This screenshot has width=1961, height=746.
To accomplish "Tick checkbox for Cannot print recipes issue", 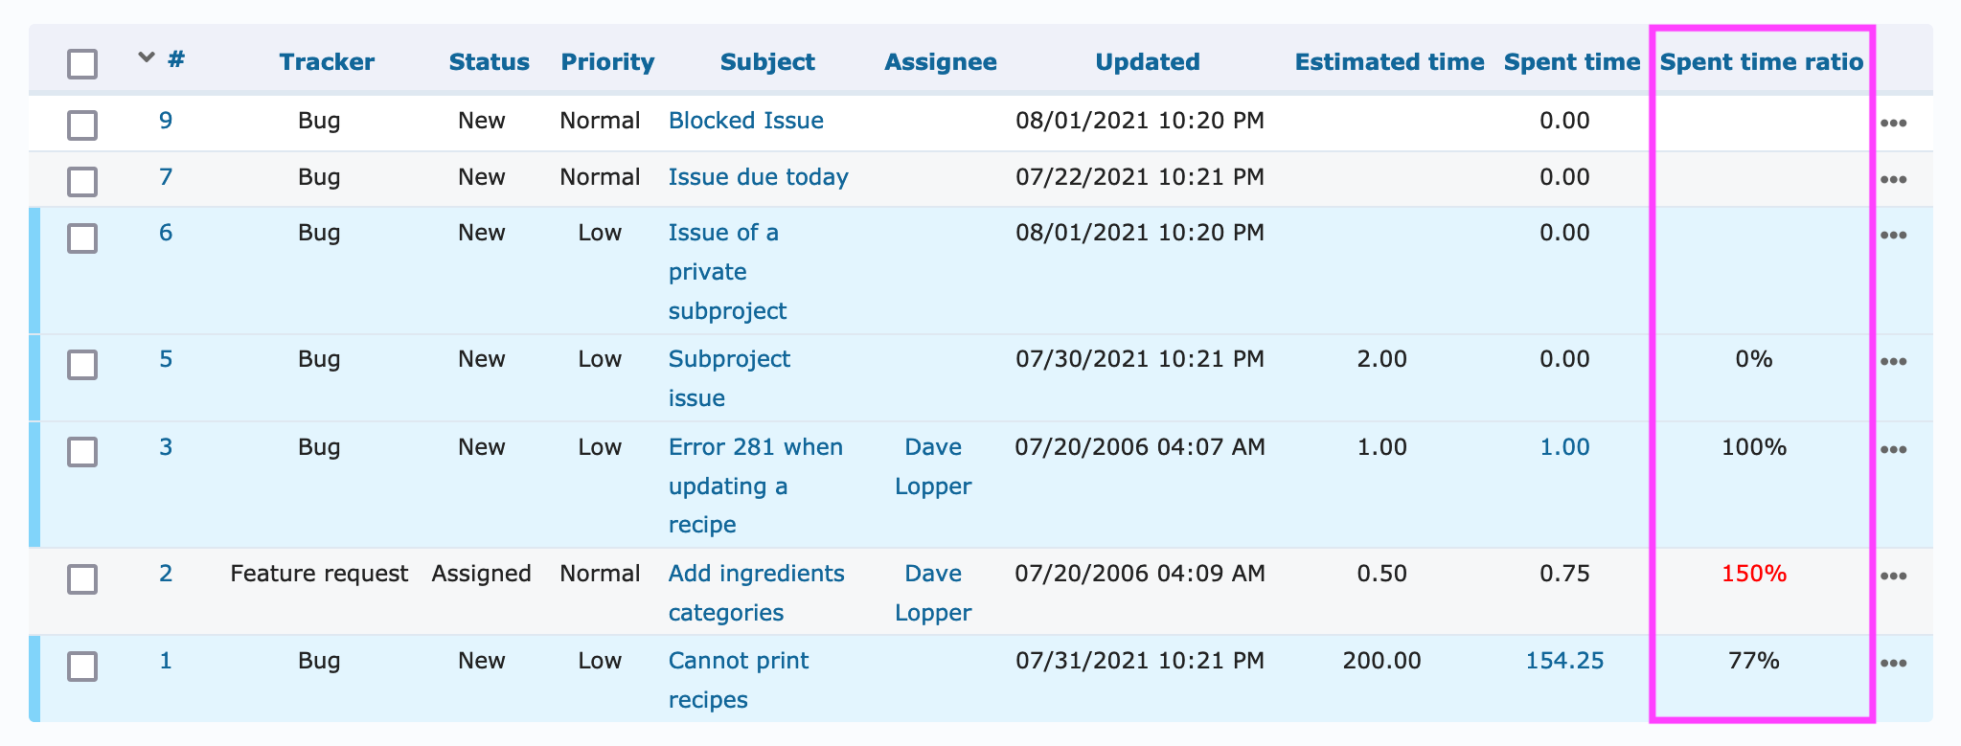I will [82, 666].
